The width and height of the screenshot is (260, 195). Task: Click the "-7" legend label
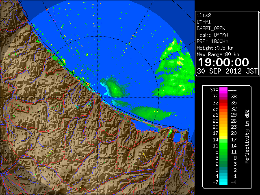click(x=215, y=182)
